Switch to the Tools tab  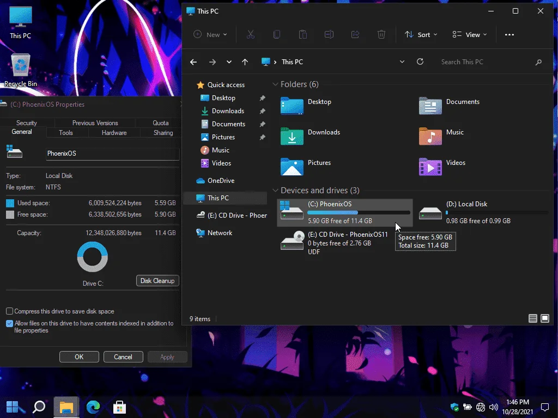(x=66, y=133)
